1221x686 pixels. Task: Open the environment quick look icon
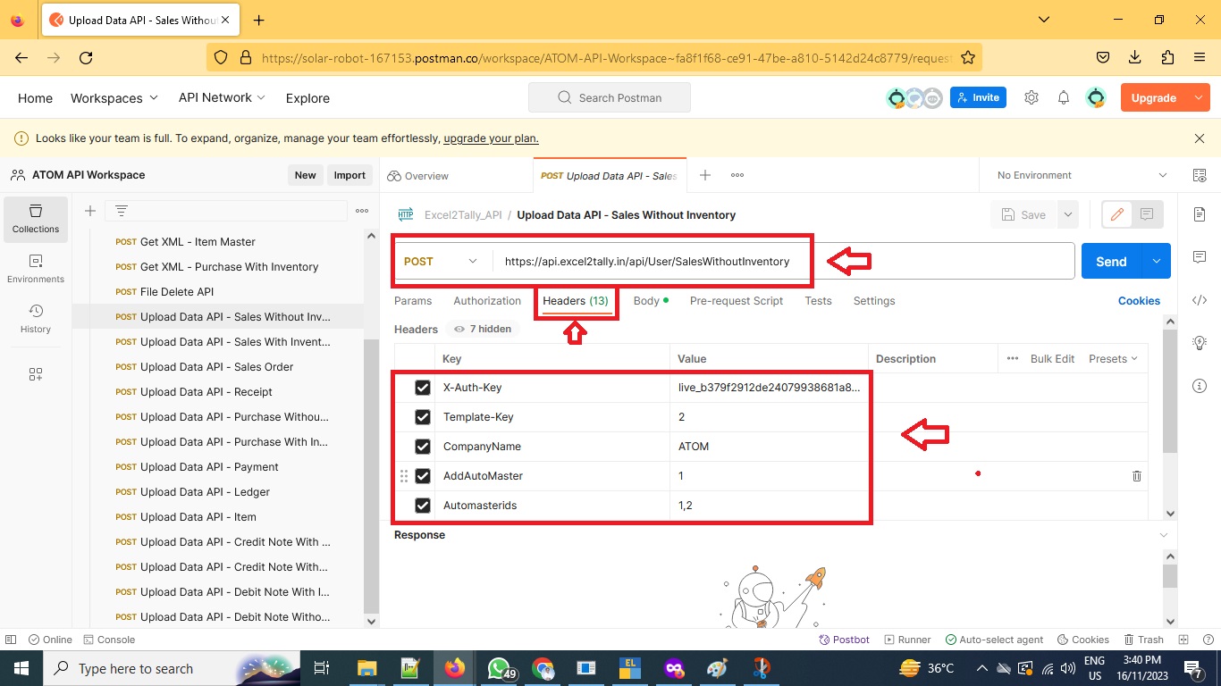(1200, 175)
